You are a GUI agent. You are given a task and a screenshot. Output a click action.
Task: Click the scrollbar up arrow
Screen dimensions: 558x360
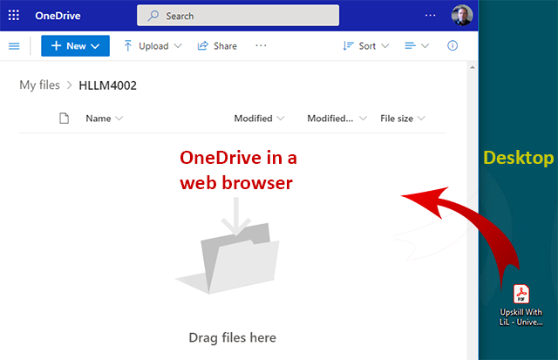click(x=473, y=67)
